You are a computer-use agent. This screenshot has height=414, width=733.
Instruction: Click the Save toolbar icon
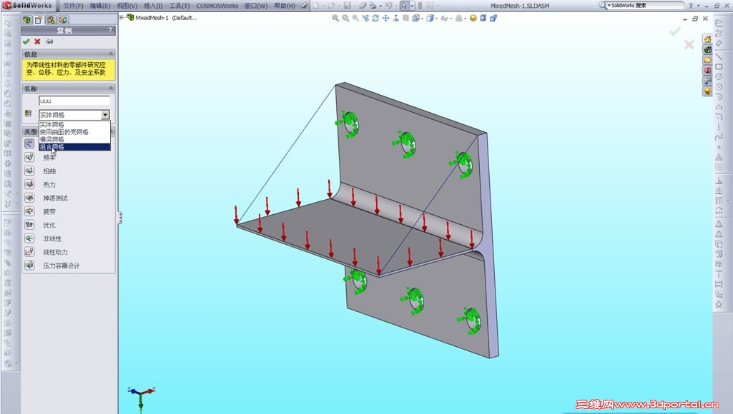point(348,6)
